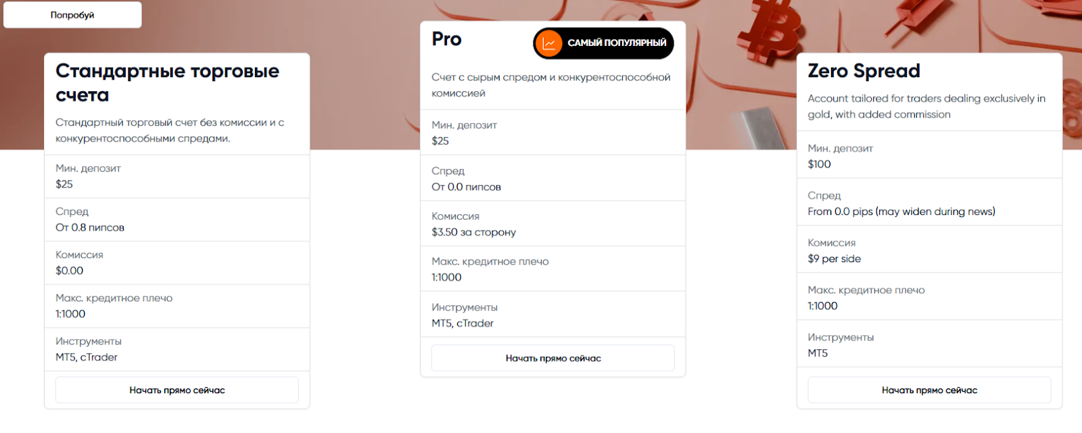Click Standard commission $0.00 row
Viewport: 1082px width, 433px height.
177,263
